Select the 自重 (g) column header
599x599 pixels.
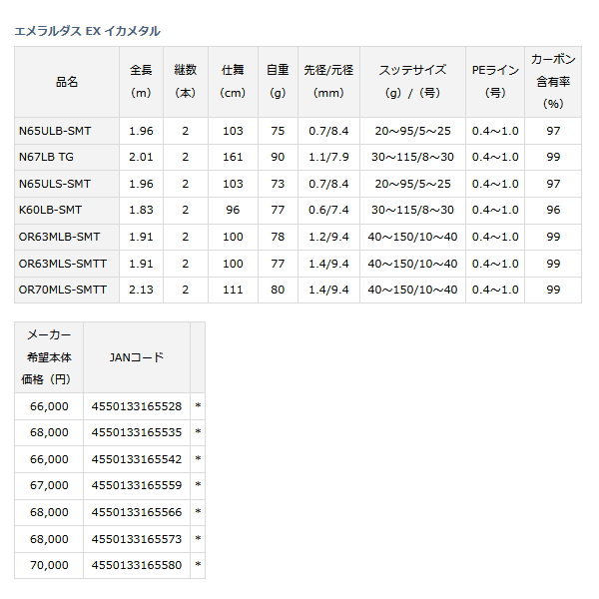[278, 82]
